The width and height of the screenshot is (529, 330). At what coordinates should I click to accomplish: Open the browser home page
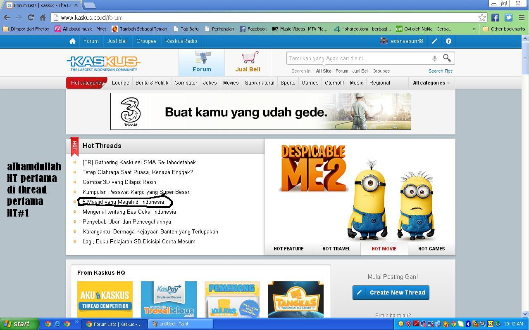coord(43,18)
